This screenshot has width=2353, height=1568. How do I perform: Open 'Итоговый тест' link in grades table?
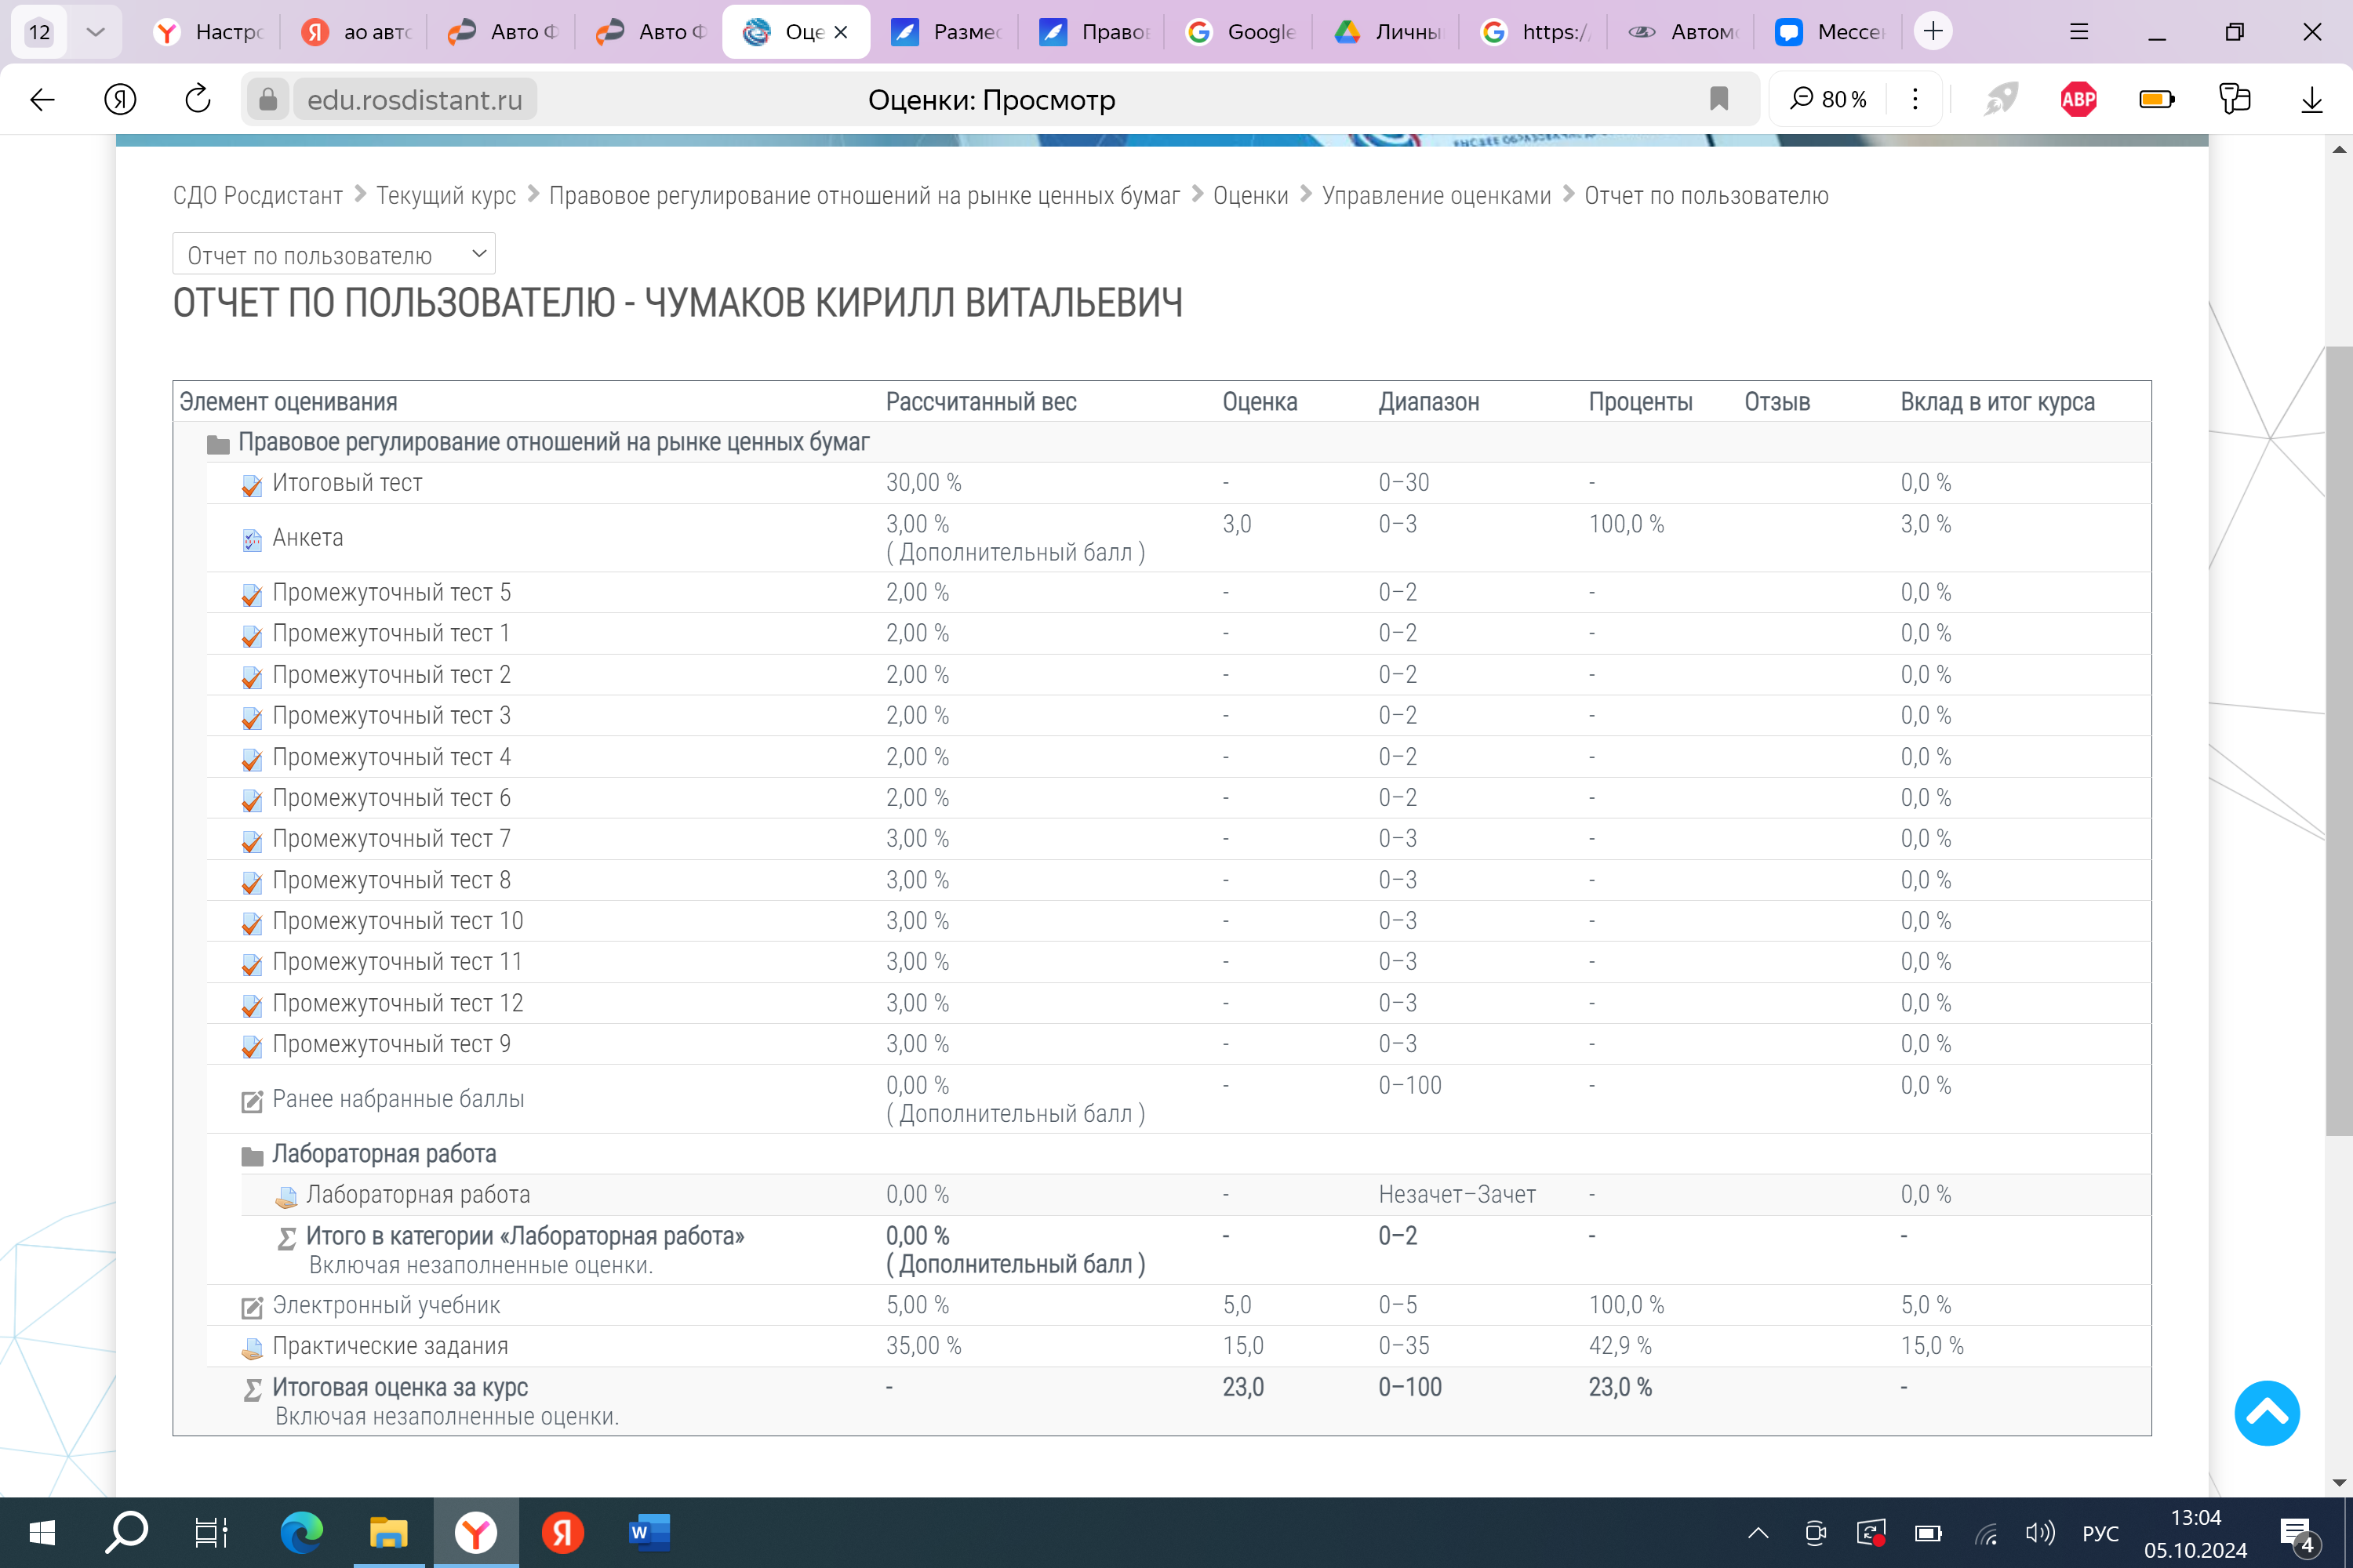346,483
